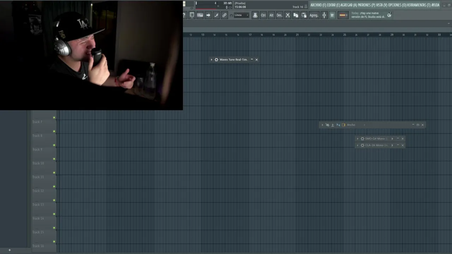Expand the CLA-2A Mono plugin menu arrow
452x254 pixels.
tap(357, 145)
